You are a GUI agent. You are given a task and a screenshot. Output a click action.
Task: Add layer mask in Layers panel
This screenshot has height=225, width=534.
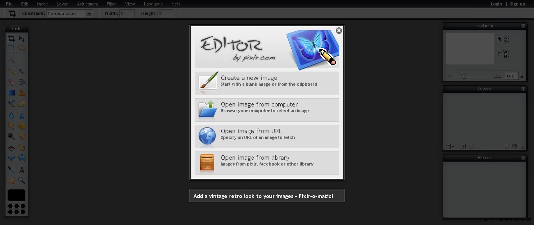[x=463, y=146]
